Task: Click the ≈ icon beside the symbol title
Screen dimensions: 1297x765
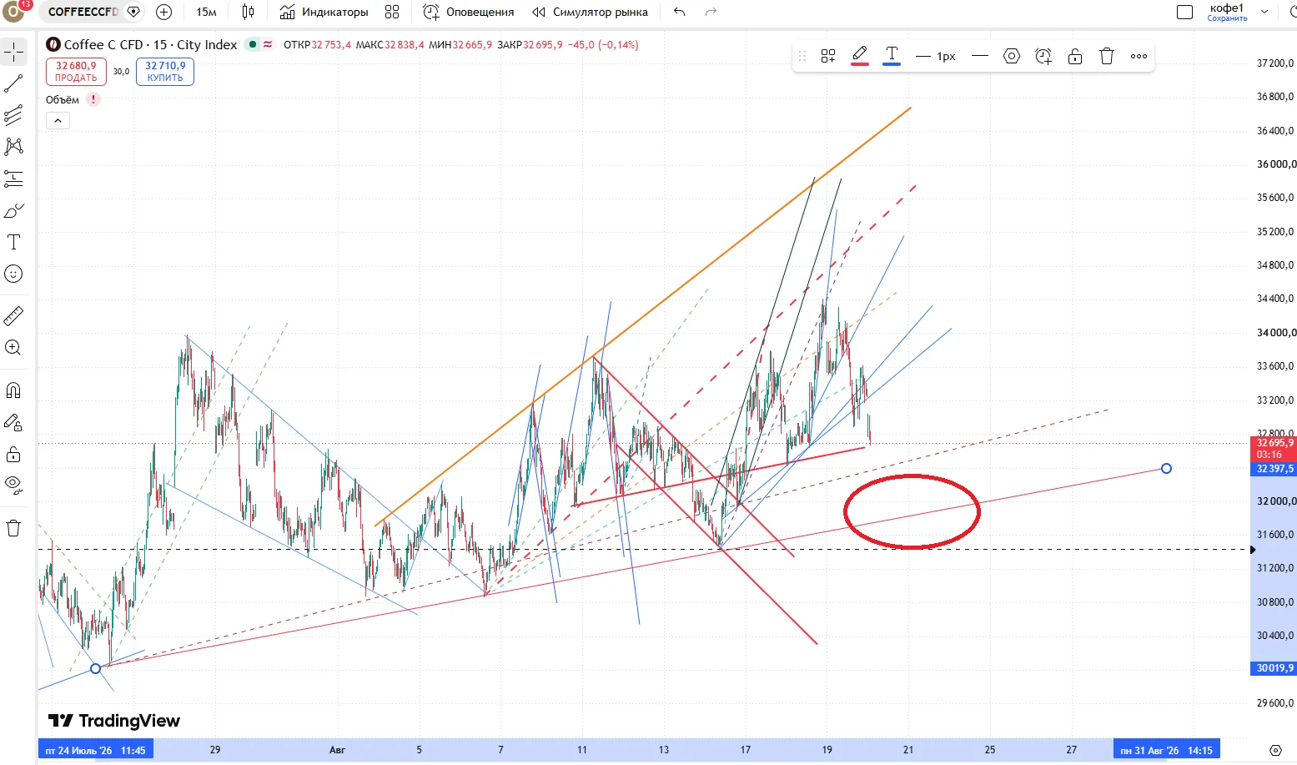Action: pos(268,44)
